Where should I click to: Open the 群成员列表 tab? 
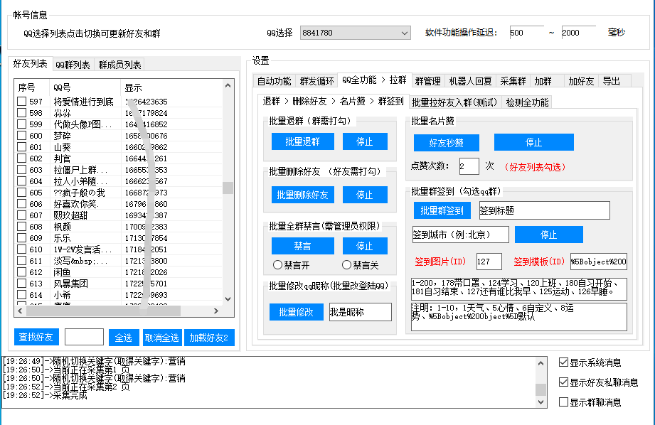pos(119,65)
